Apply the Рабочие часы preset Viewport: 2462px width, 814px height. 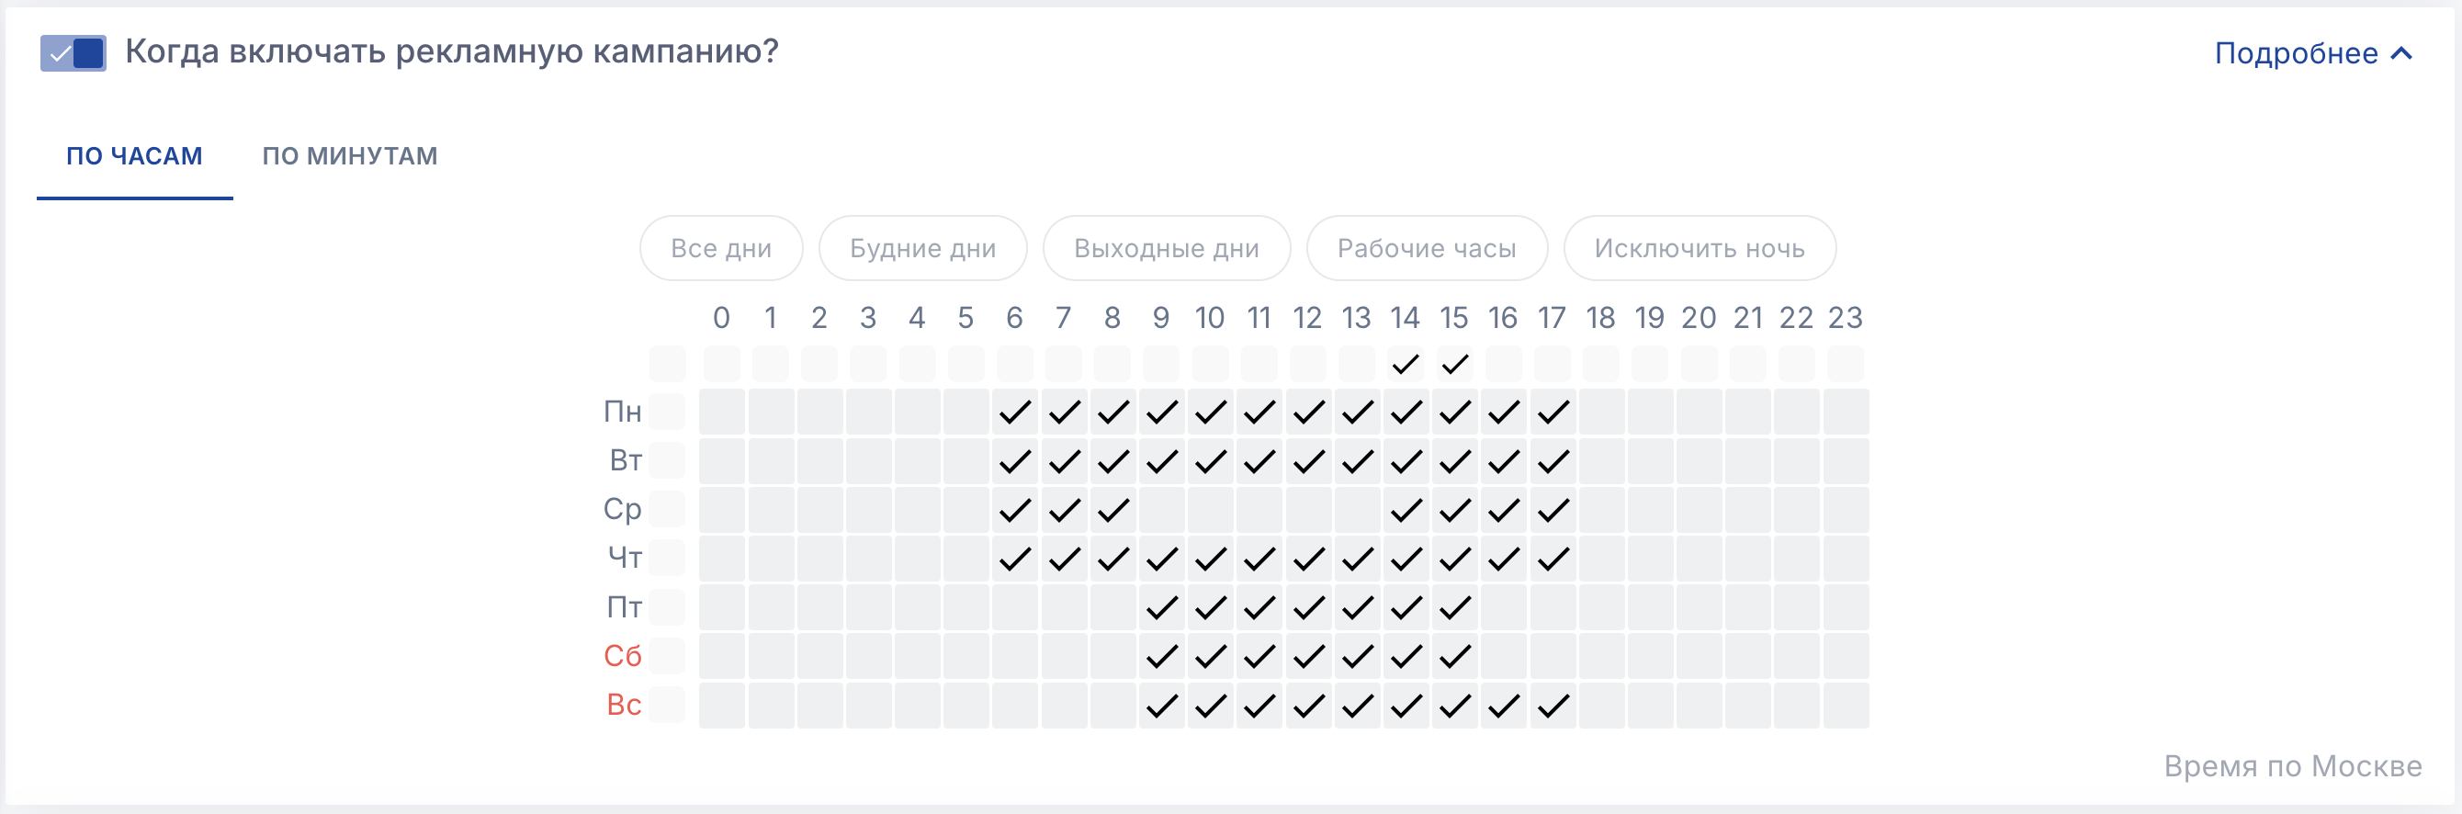[x=1426, y=248]
